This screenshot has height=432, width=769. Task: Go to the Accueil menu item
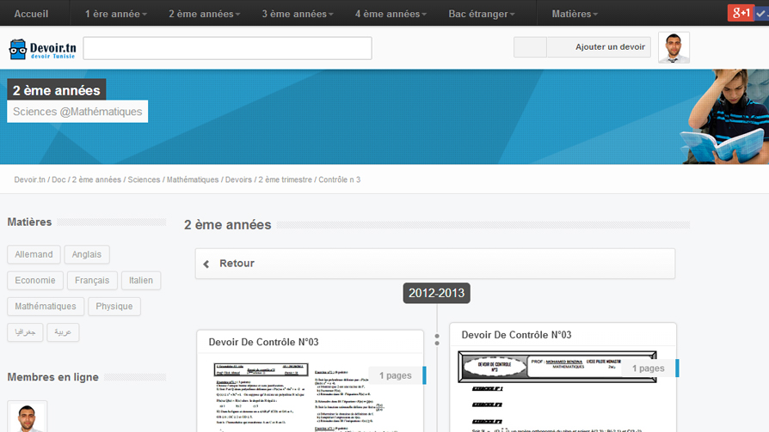pos(32,14)
